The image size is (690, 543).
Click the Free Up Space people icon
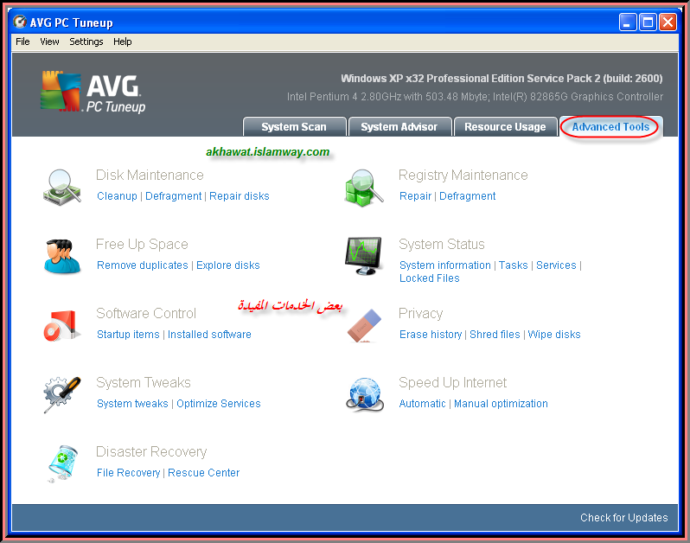62,256
